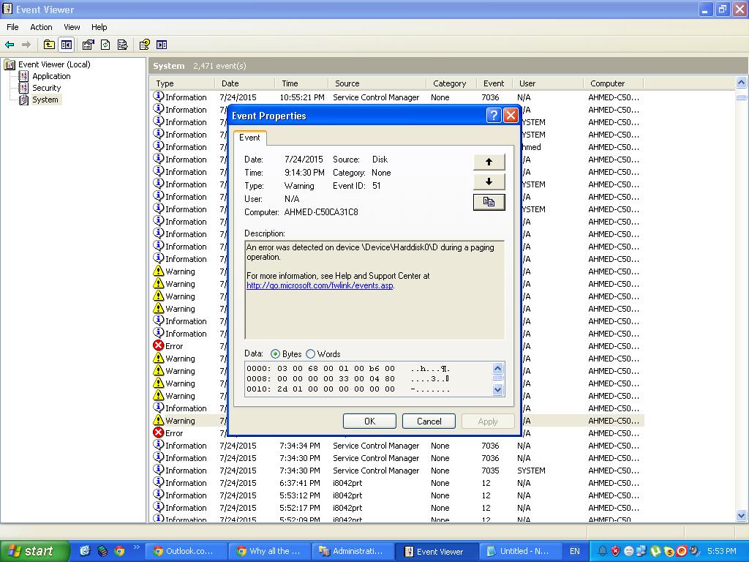Open Properties toolbar icon

pos(88,45)
